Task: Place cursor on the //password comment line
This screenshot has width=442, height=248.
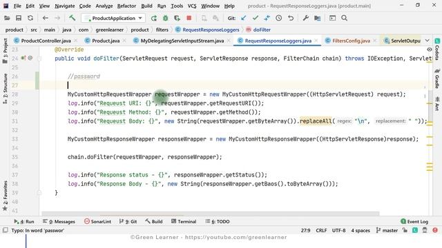Action: coord(84,76)
